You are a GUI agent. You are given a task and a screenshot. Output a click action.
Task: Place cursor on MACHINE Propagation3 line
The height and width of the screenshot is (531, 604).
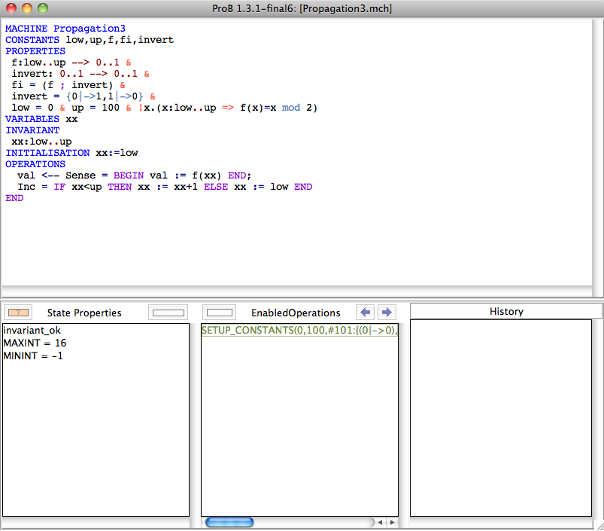tap(65, 29)
